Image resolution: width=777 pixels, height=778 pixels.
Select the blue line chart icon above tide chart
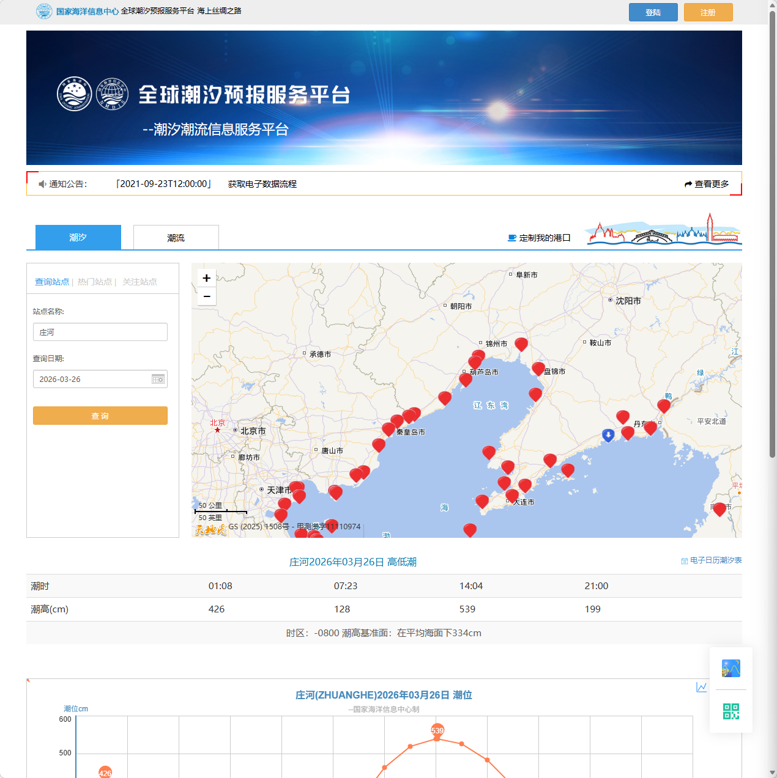(x=701, y=687)
